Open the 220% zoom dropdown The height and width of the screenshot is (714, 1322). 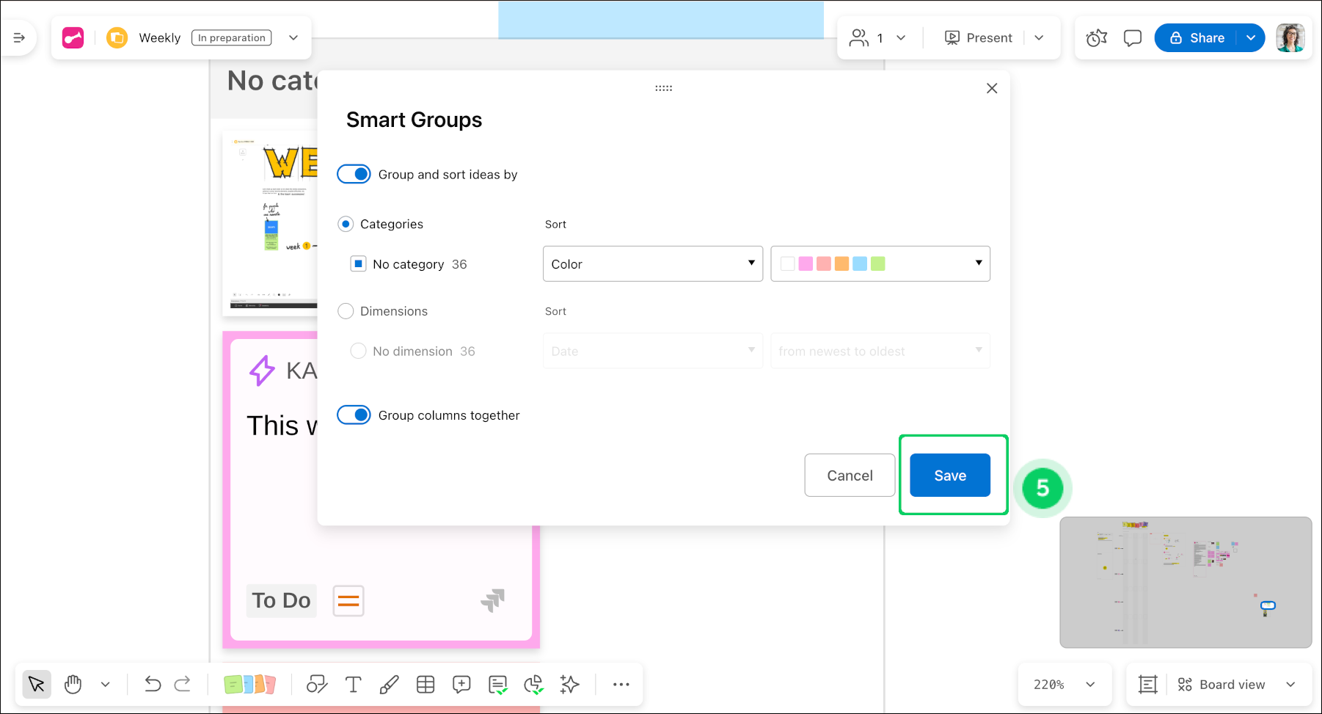(x=1063, y=685)
